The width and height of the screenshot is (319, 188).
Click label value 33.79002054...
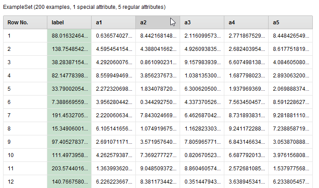[x=69, y=89]
